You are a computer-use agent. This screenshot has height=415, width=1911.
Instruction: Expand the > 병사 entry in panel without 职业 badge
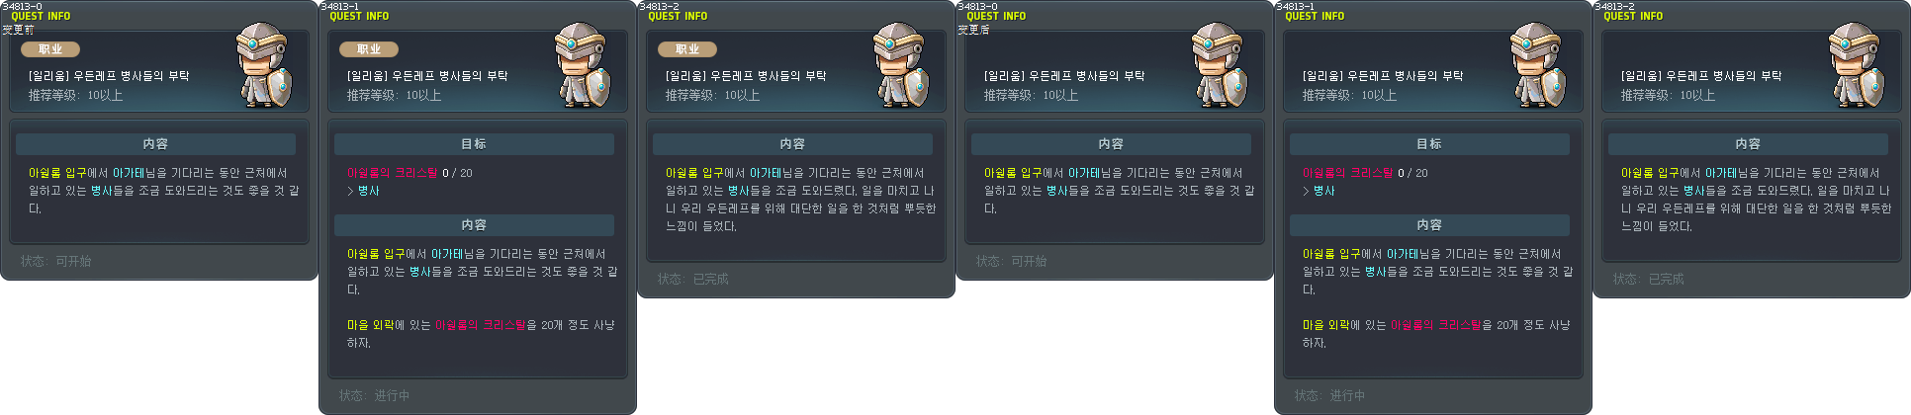point(1319,191)
